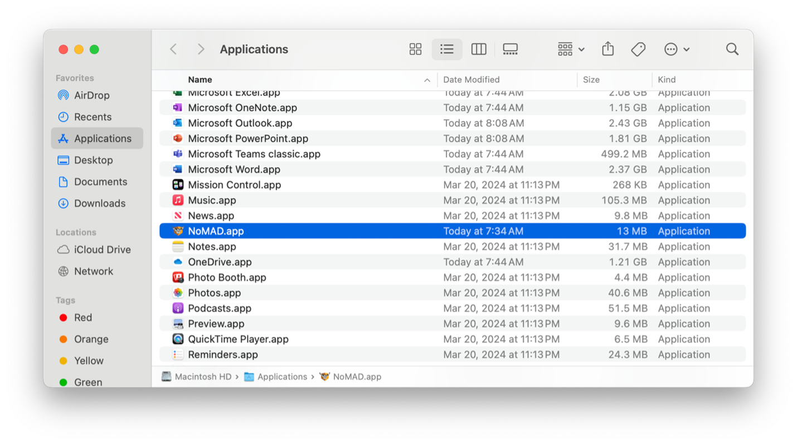Select the Red tag in sidebar
Image resolution: width=797 pixels, height=447 pixels.
(x=82, y=317)
